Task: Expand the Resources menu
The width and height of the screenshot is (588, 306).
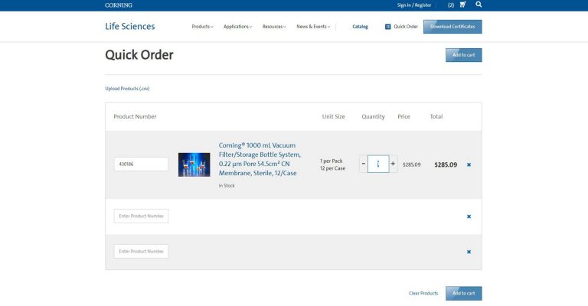Action: [x=274, y=27]
